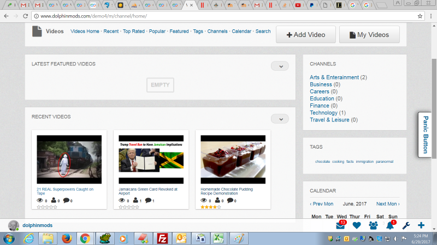Image resolution: width=437 pixels, height=245 pixels.
Task: Open the Calendar menu item
Action: [x=241, y=32]
